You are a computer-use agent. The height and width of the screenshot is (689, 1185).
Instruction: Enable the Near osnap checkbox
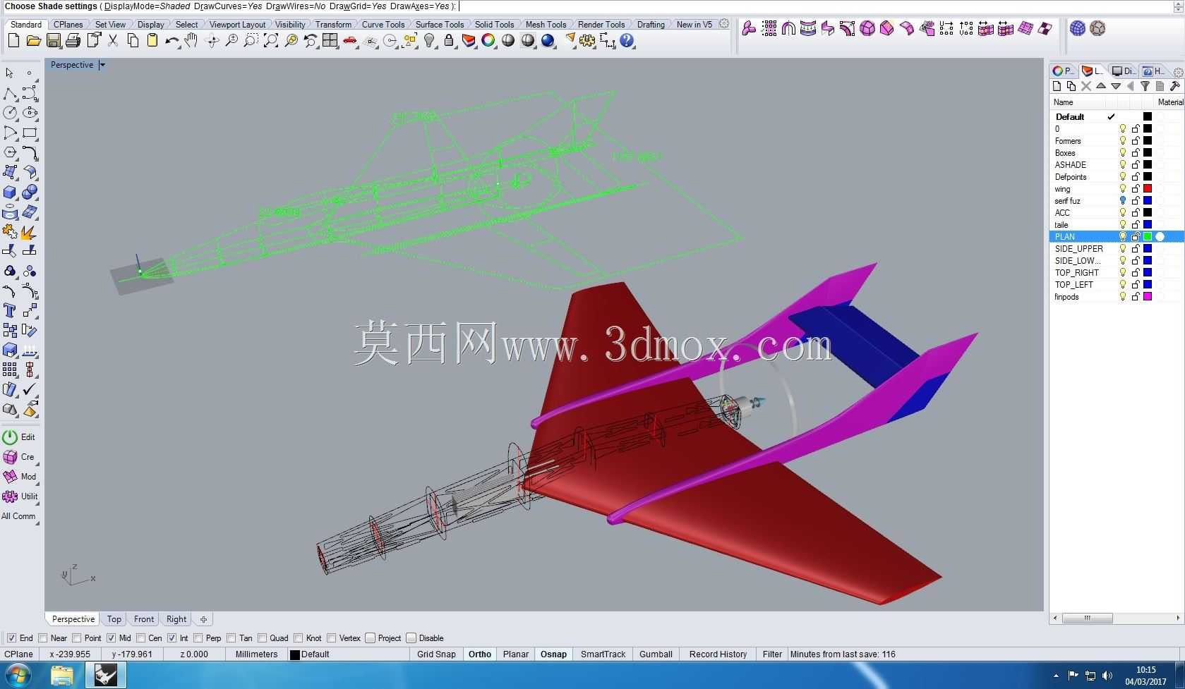(43, 638)
